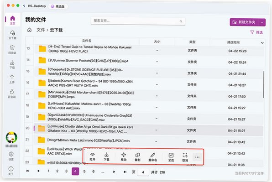
Task: Sort by the 修改时间 column header
Action: pyautogui.click(x=233, y=42)
